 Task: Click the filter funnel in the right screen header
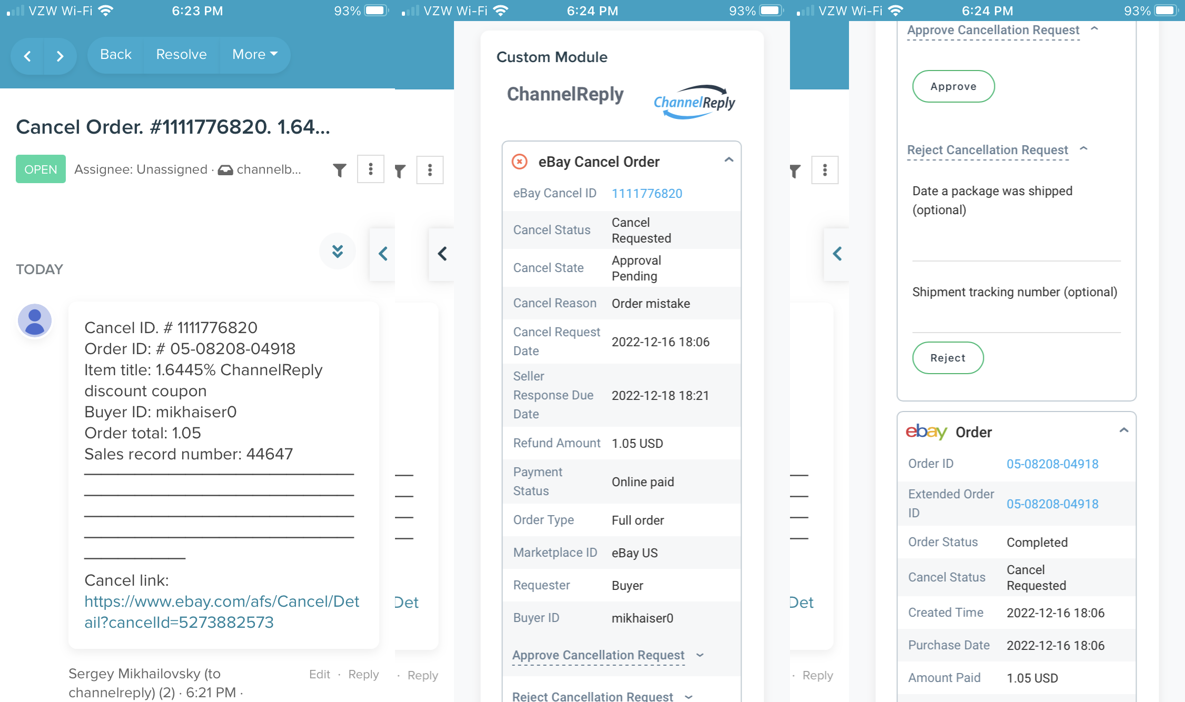pos(795,171)
